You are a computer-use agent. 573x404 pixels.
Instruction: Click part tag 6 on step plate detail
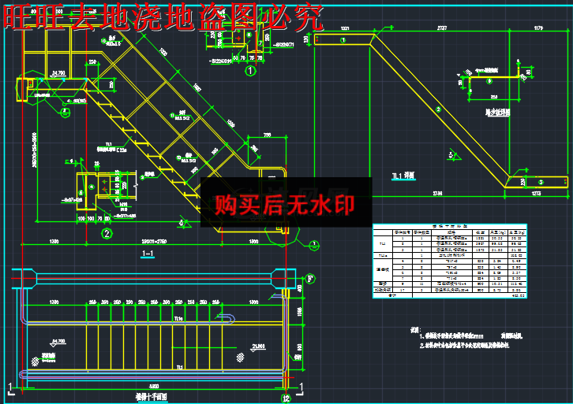(x=490, y=81)
